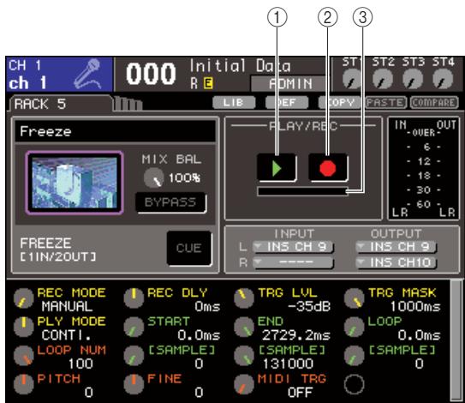Open the LIB library button
This screenshot has width=465, height=403.
(x=234, y=103)
